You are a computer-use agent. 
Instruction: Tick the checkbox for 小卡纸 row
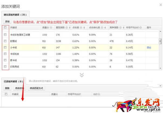coord(5,47)
